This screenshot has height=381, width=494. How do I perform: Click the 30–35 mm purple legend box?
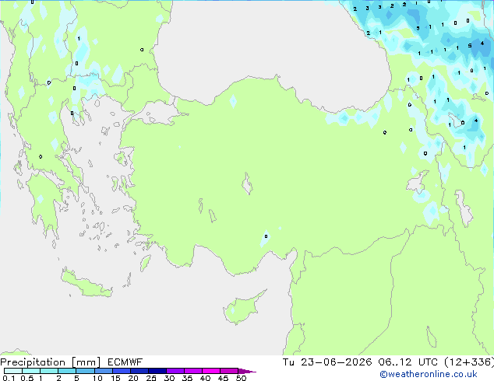pos(175,371)
